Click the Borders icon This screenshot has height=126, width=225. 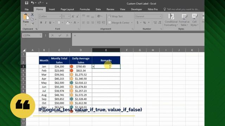pyautogui.click(x=59, y=22)
